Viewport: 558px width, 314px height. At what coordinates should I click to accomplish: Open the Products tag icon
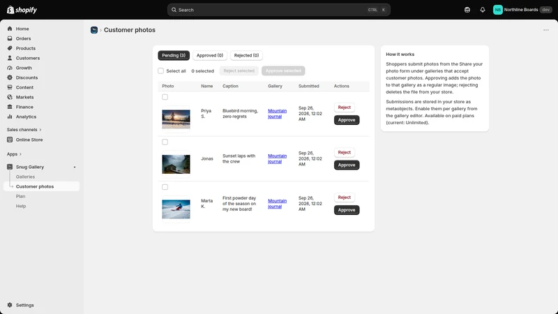click(x=10, y=48)
